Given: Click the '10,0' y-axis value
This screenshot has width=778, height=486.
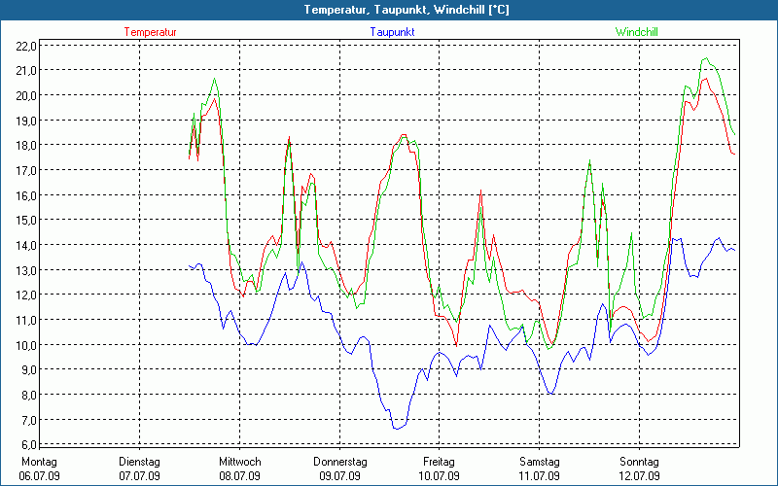Looking at the screenshot, I should click(x=26, y=345).
